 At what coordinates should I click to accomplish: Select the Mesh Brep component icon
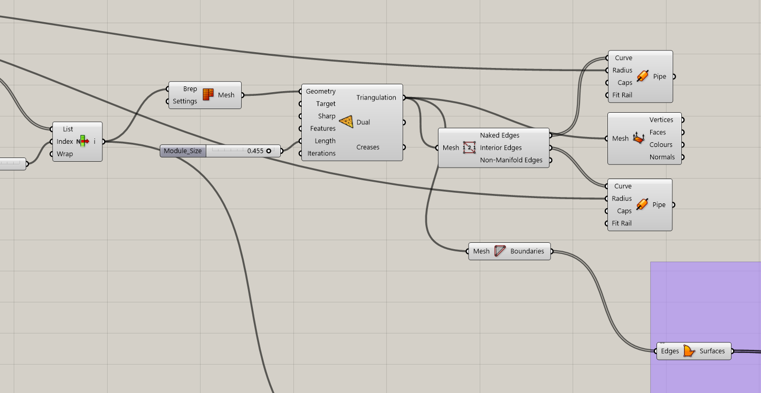pyautogui.click(x=208, y=95)
